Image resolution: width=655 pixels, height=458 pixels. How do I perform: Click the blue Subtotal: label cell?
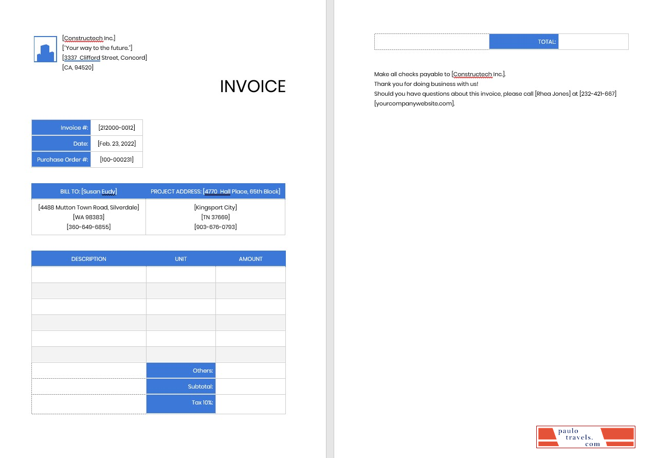tap(180, 386)
